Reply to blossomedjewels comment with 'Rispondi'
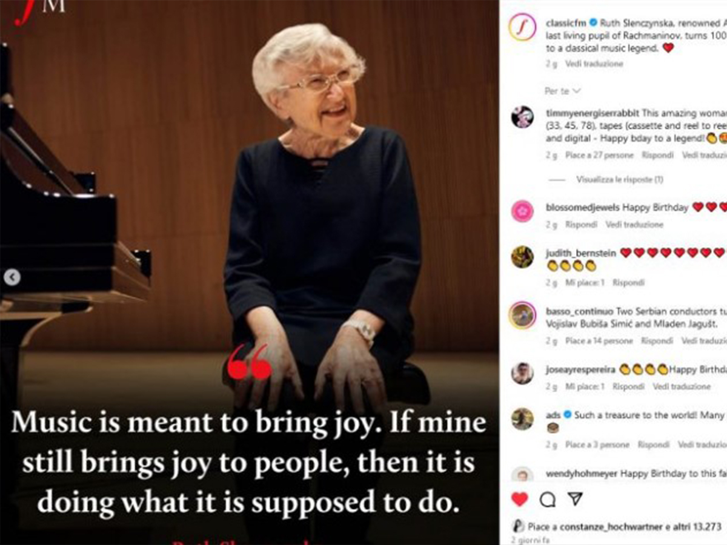 pyautogui.click(x=581, y=224)
